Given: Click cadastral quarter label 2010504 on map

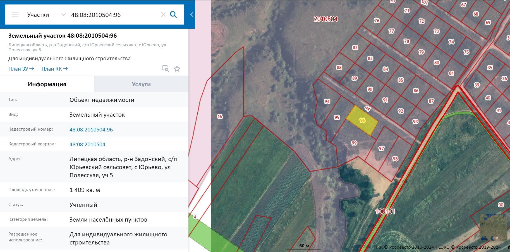Looking at the screenshot, I should point(325,19).
